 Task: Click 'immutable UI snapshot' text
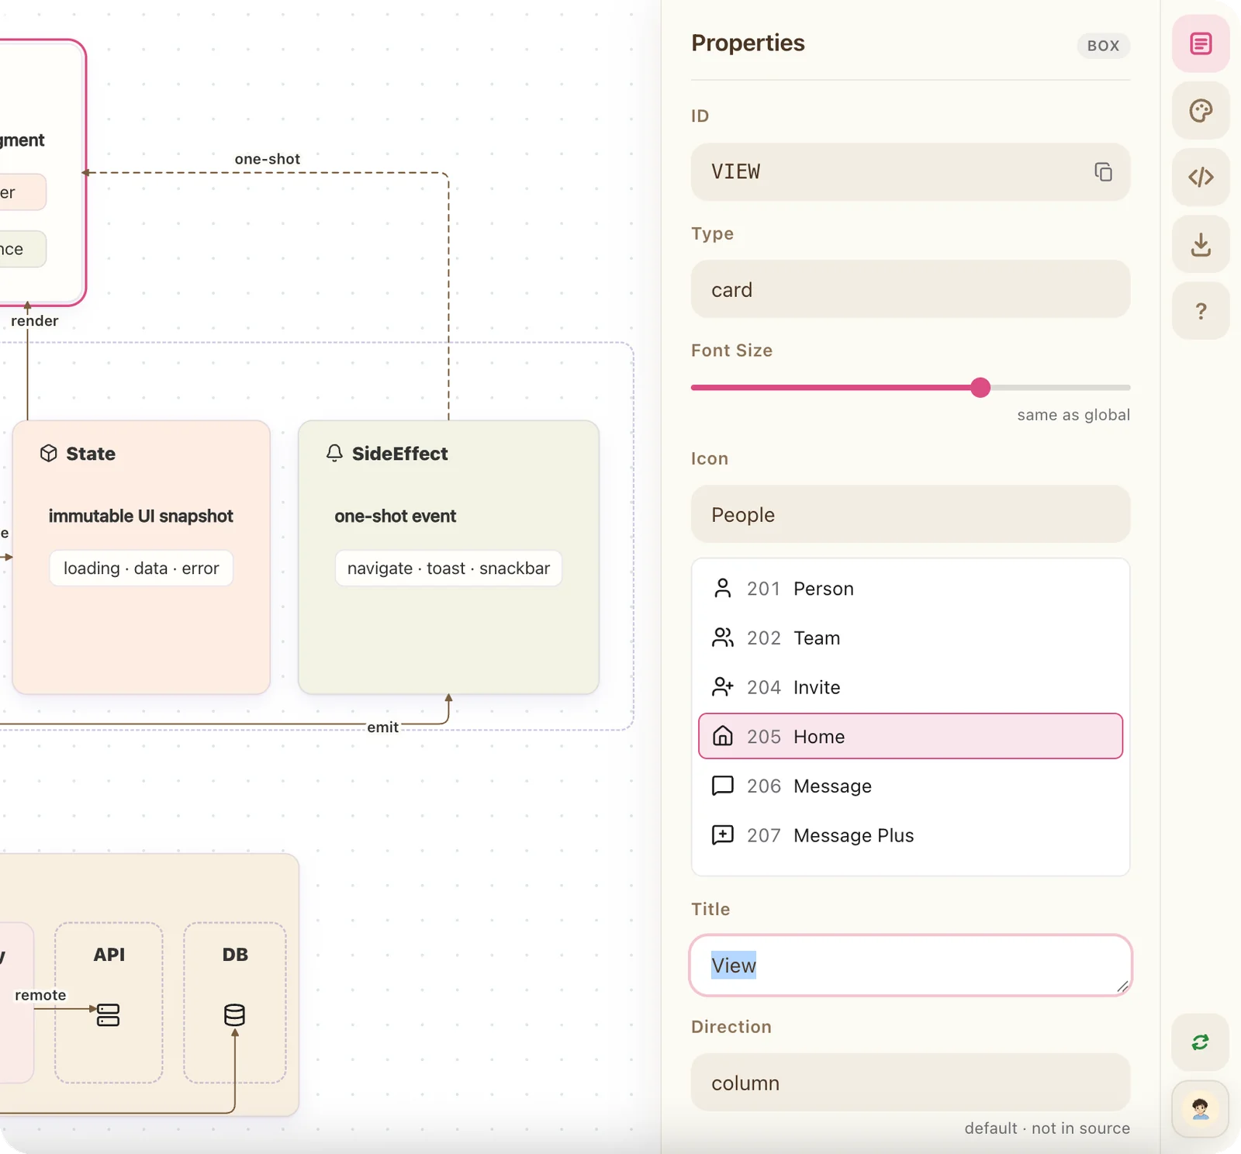pyautogui.click(x=140, y=516)
